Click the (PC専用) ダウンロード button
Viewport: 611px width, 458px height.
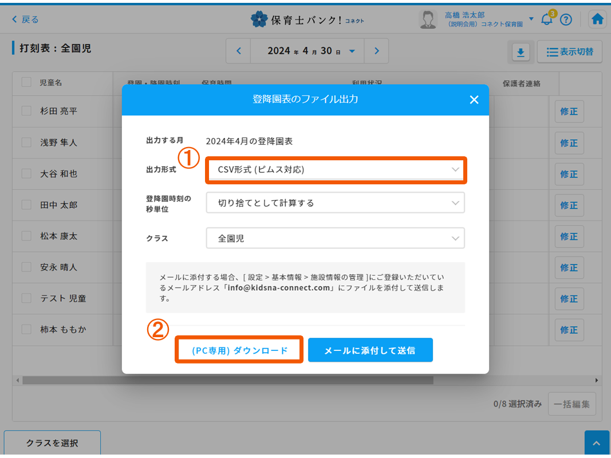239,350
